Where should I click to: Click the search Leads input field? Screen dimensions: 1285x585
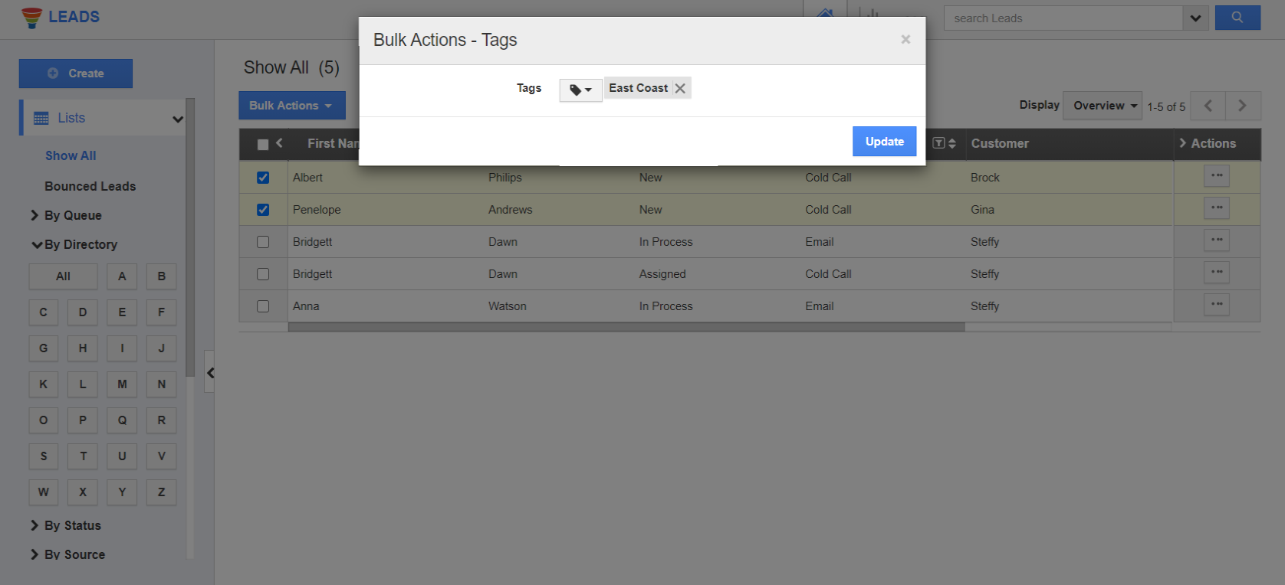click(1063, 18)
